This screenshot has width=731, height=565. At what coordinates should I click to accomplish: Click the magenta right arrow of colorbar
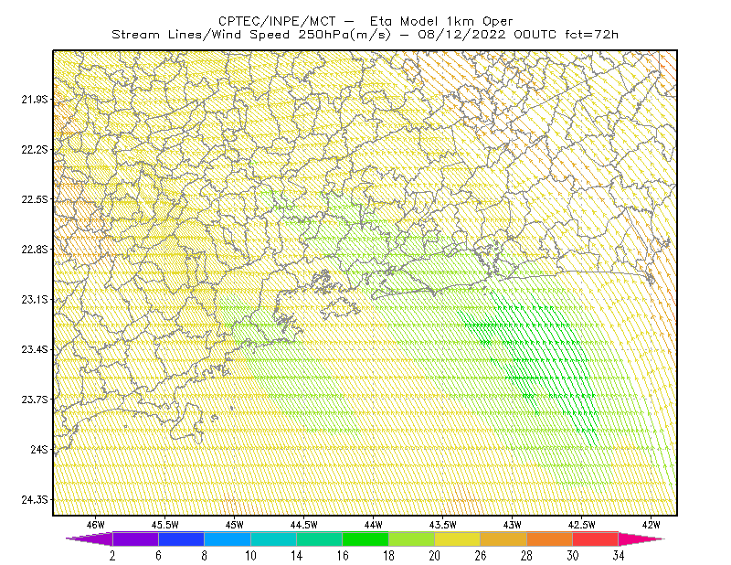click(641, 538)
